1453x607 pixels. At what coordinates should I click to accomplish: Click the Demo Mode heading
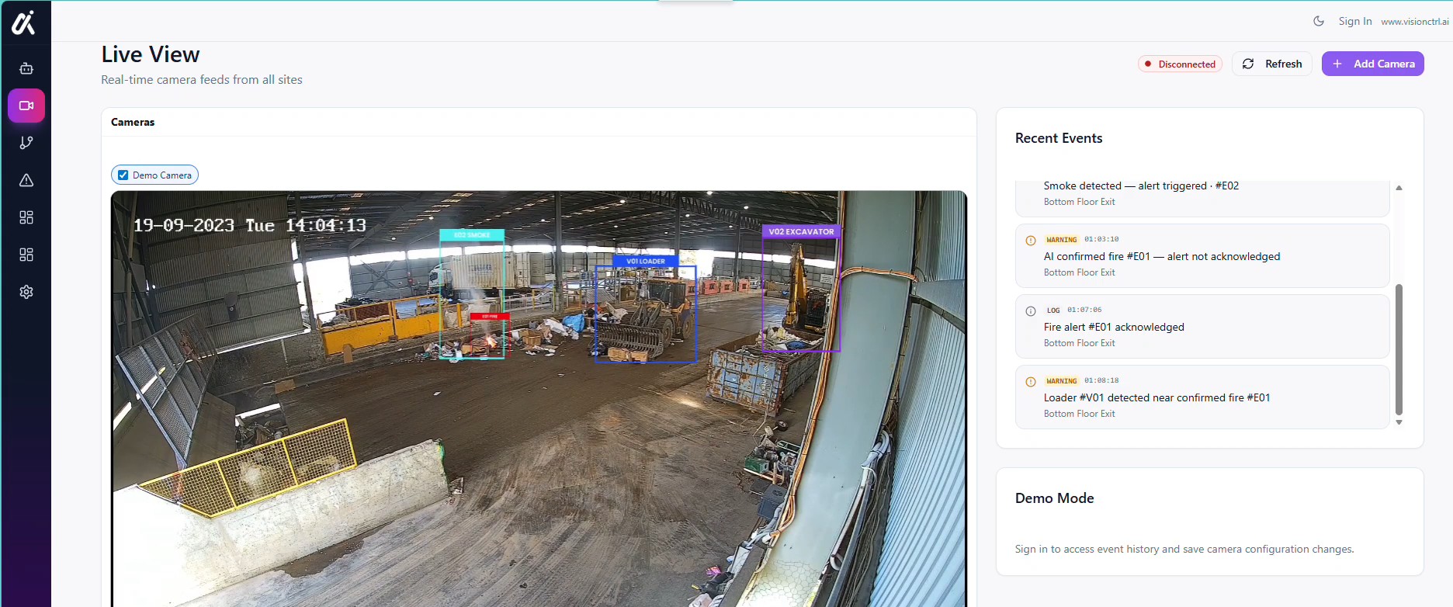(1054, 498)
